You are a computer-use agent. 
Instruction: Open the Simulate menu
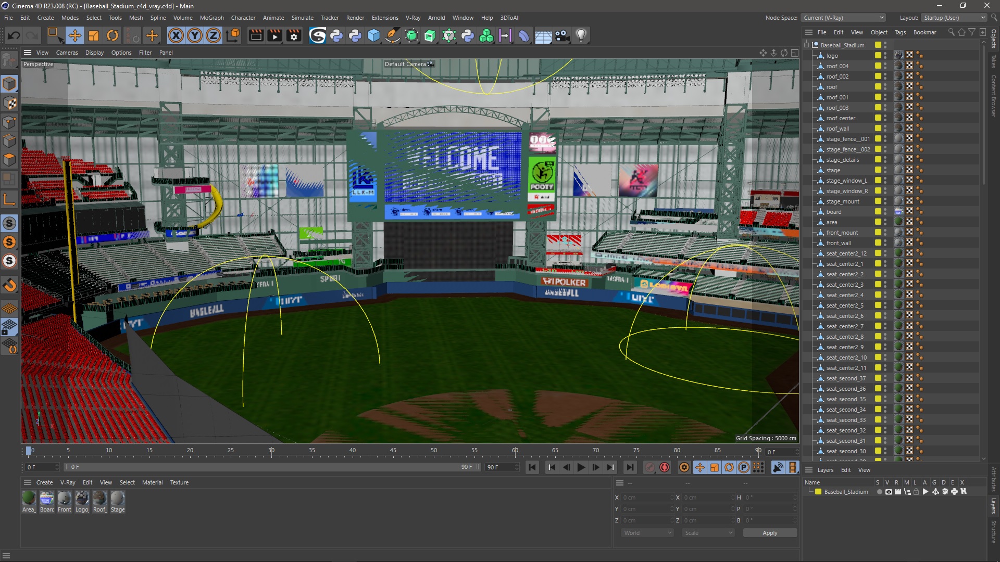point(302,18)
